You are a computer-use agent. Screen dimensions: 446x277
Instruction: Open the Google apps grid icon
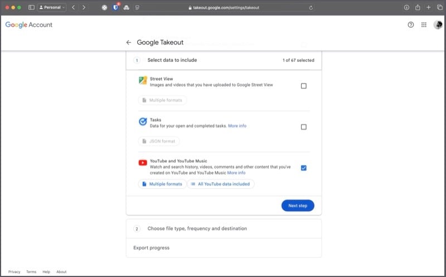(x=424, y=24)
